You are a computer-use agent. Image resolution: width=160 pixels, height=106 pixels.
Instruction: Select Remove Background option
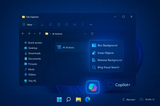[106, 60]
